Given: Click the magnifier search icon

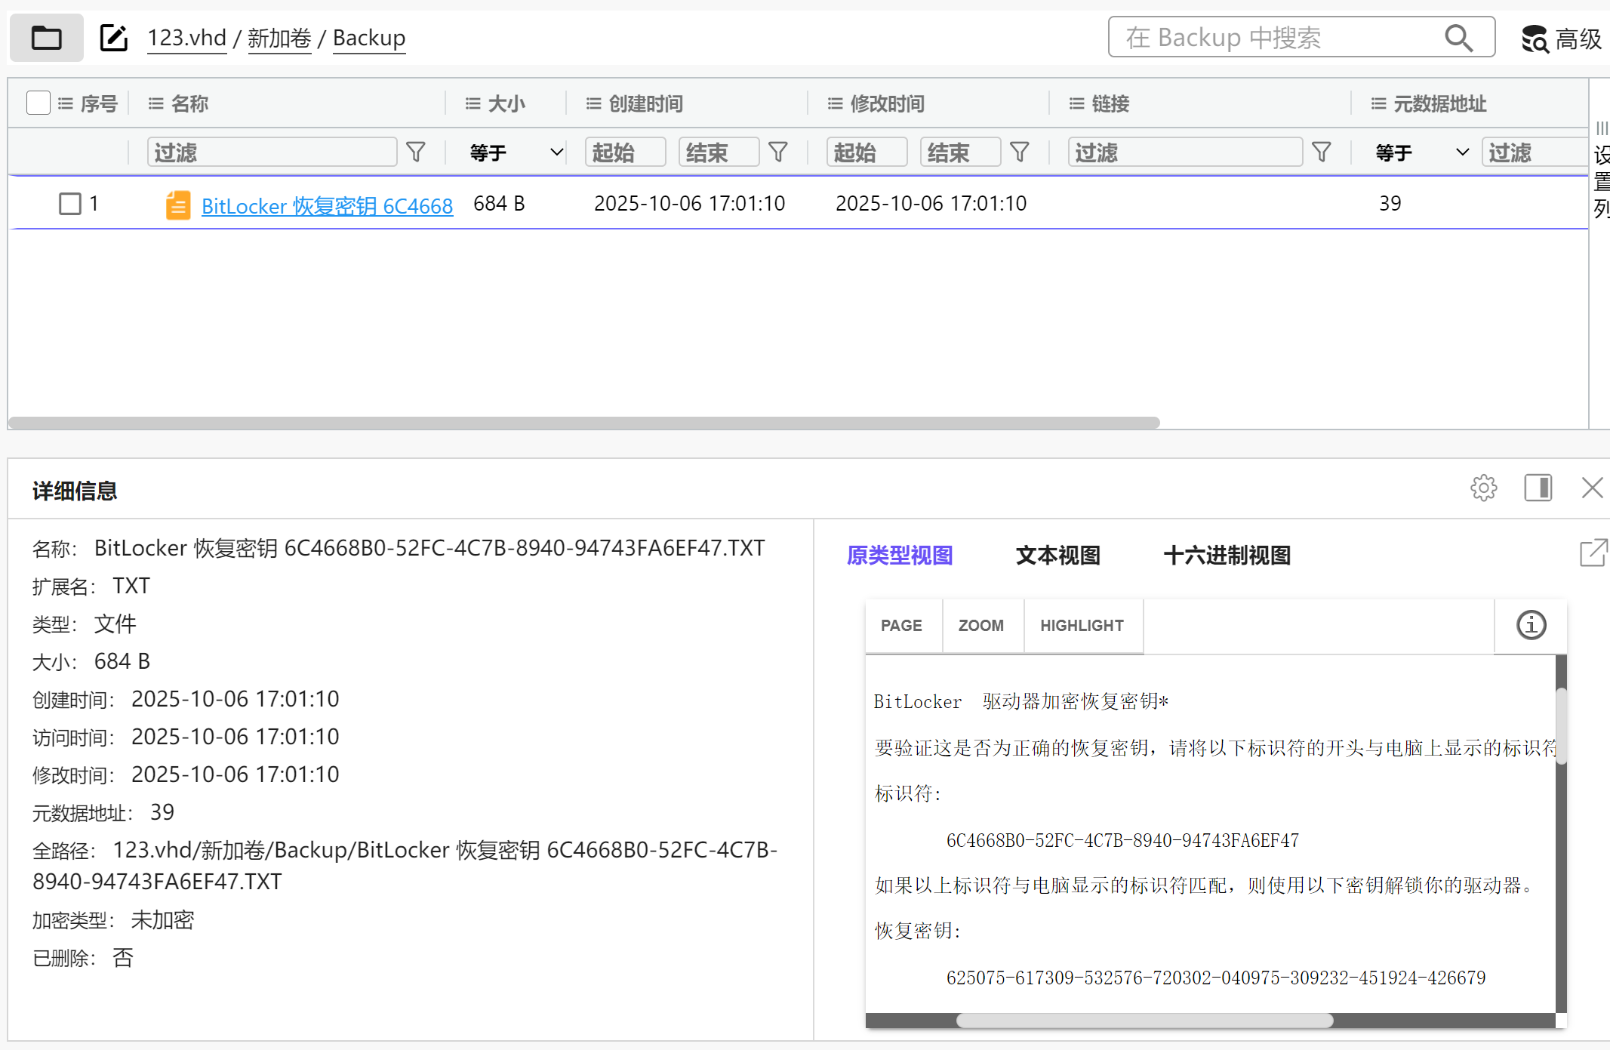Looking at the screenshot, I should 1458,38.
